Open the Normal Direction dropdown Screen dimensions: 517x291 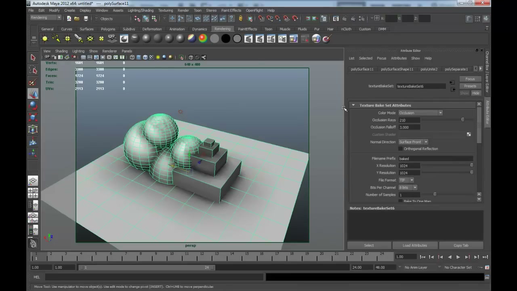(x=413, y=142)
